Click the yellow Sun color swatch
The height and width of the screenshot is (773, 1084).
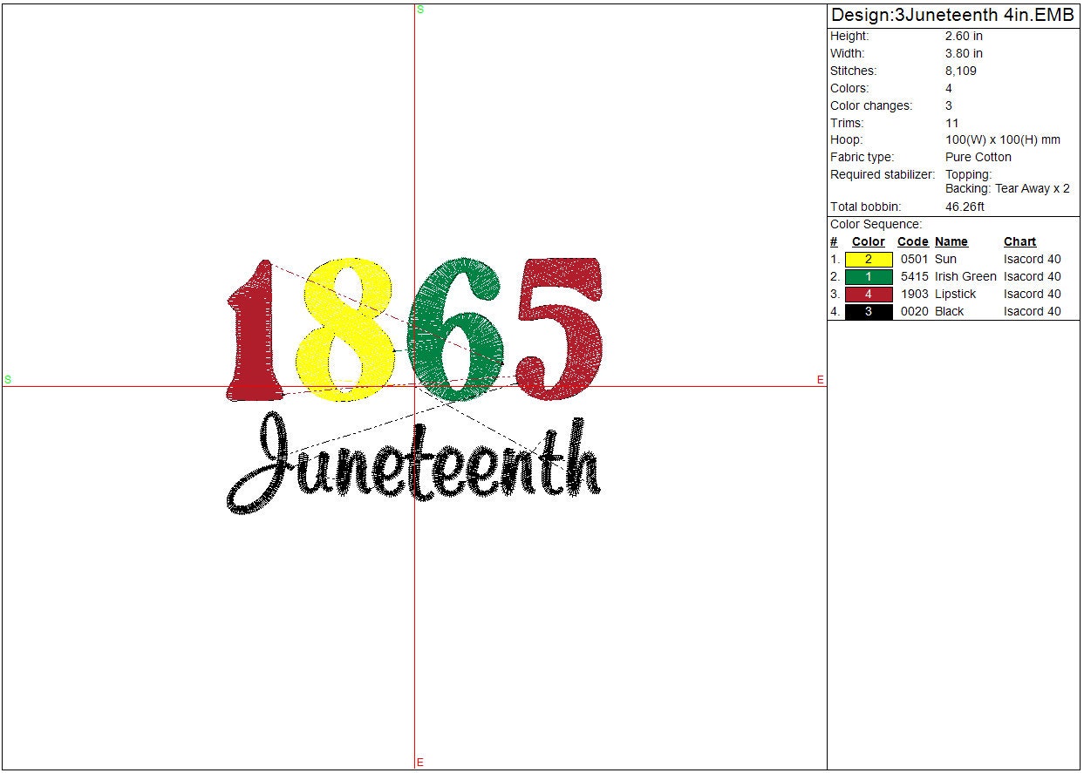coord(868,260)
